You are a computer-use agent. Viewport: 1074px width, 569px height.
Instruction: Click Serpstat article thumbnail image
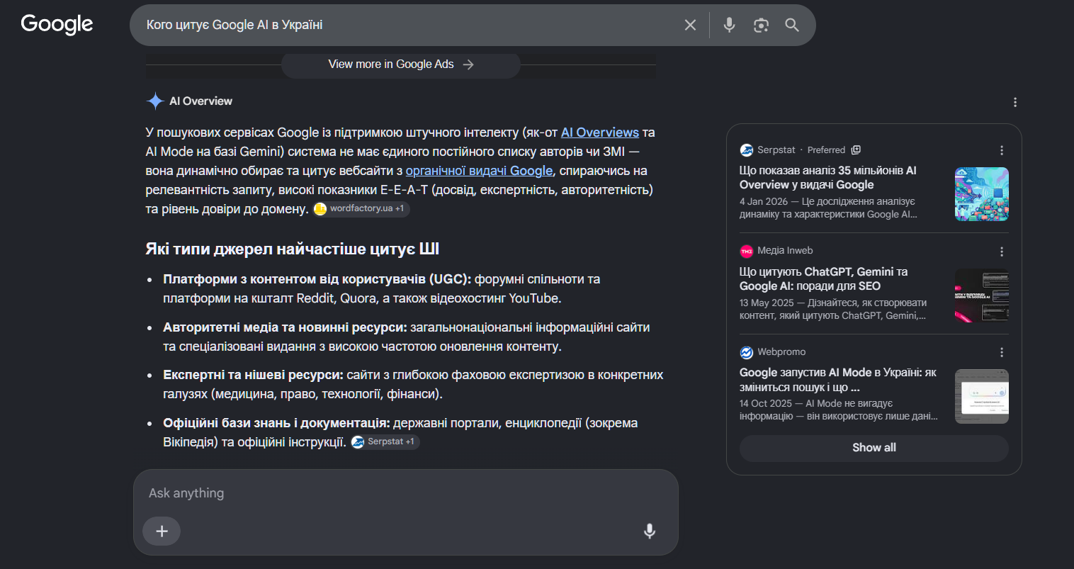[x=982, y=194]
